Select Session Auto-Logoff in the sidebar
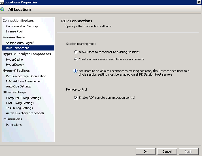 pyautogui.click(x=20, y=43)
